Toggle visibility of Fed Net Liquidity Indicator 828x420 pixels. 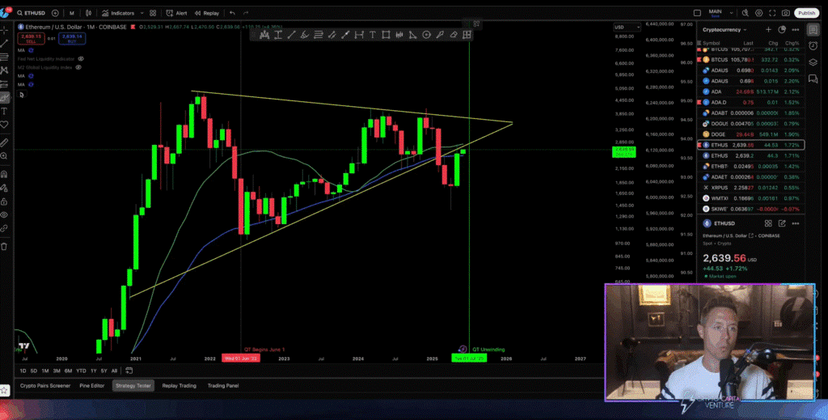(x=81, y=58)
